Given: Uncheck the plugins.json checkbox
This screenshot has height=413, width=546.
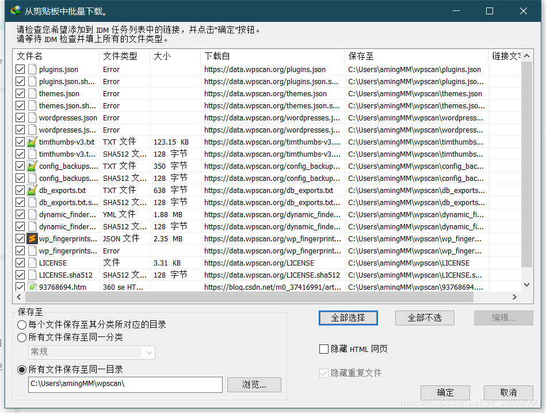Looking at the screenshot, I should [20, 69].
